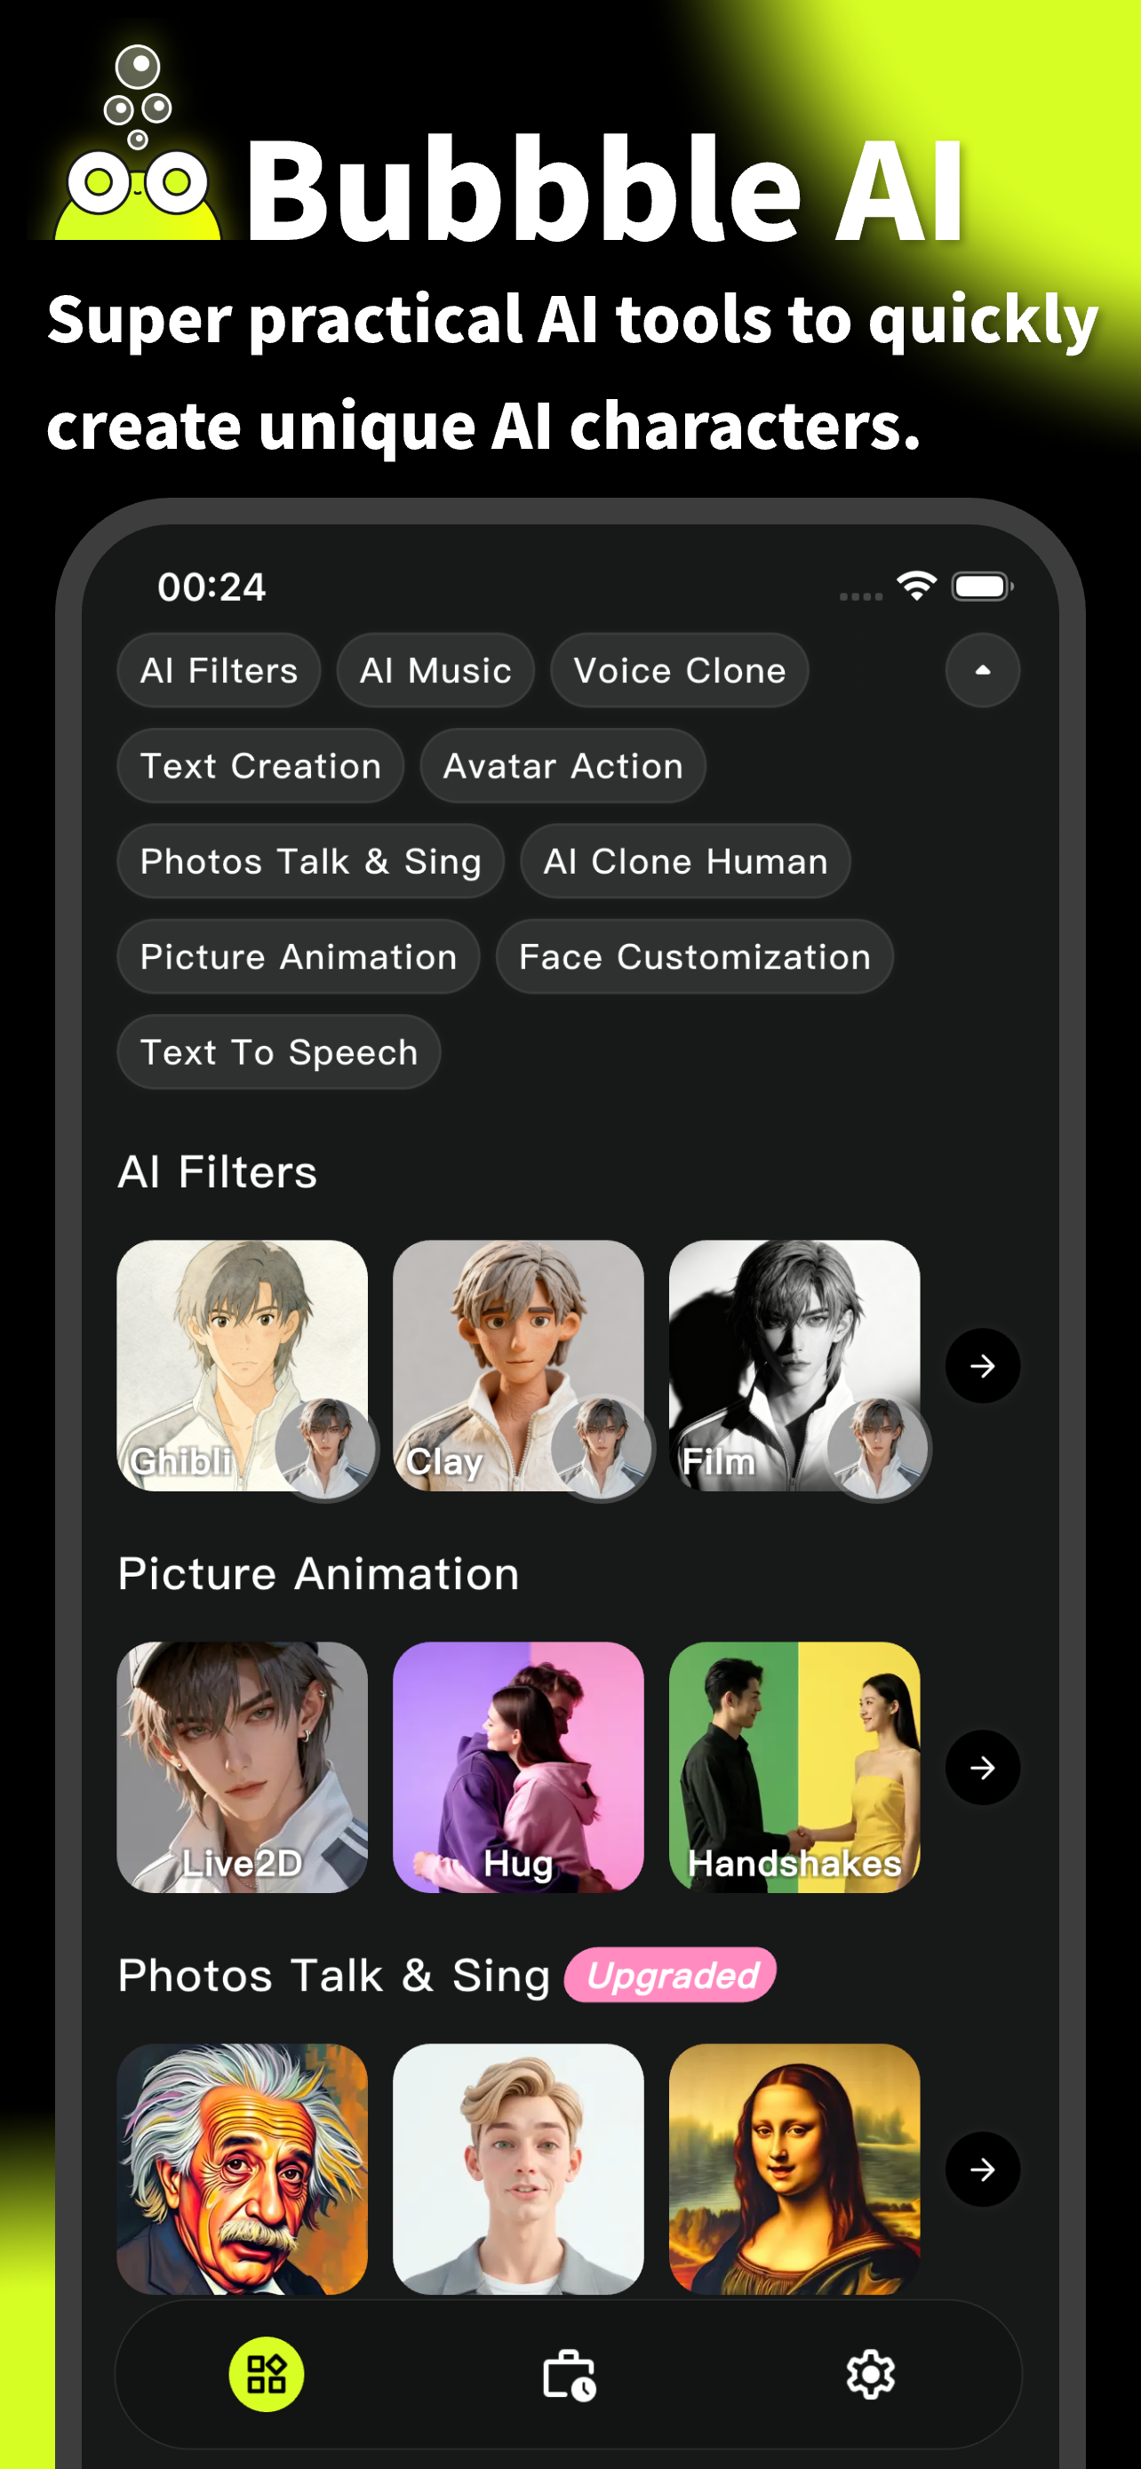
Task: Show more Photos Talk & Sing with arrow
Action: pyautogui.click(x=982, y=2169)
